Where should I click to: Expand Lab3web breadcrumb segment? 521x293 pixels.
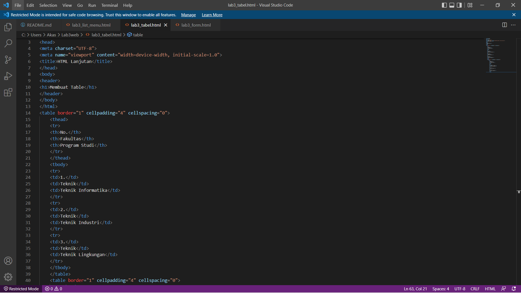pos(70,35)
